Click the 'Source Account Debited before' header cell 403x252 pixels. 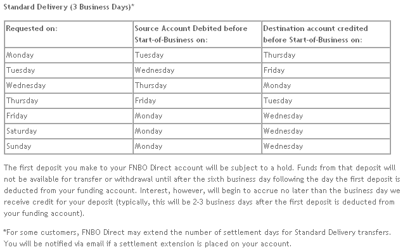point(197,34)
